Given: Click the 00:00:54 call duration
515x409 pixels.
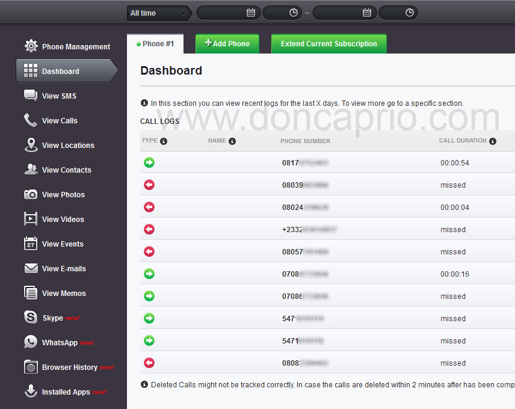Looking at the screenshot, I should [x=455, y=163].
